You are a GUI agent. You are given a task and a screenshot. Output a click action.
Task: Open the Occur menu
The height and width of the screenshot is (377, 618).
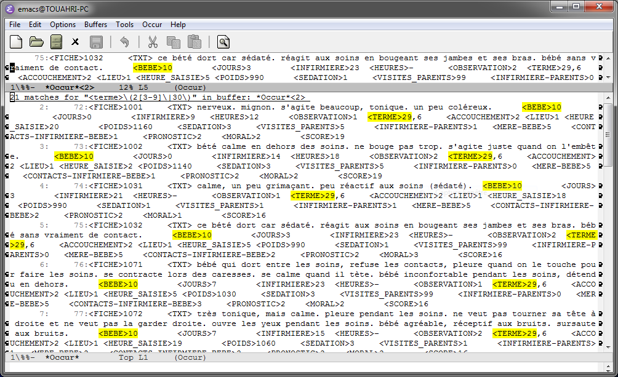[x=152, y=25]
